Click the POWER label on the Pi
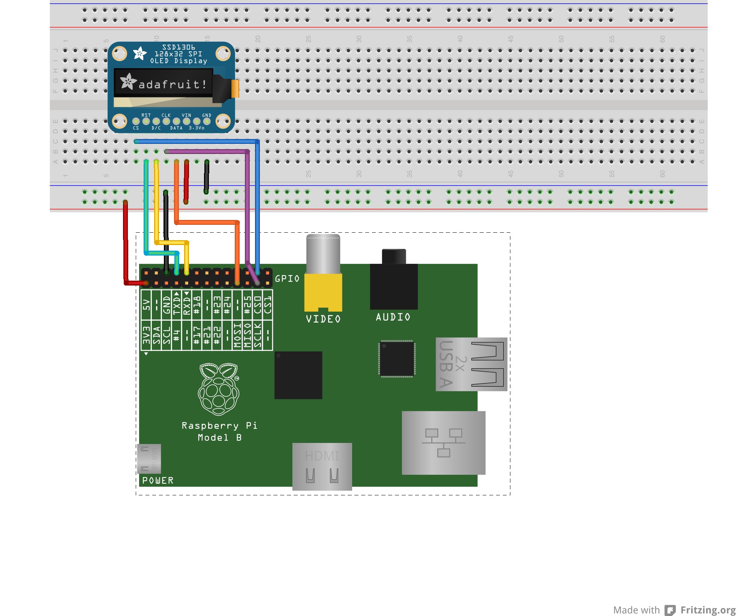This screenshot has width=738, height=616. [x=158, y=481]
